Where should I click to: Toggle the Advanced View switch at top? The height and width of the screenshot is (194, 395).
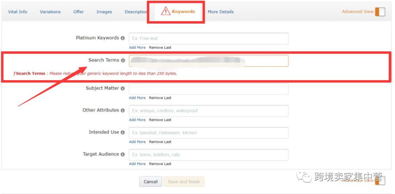click(380, 12)
